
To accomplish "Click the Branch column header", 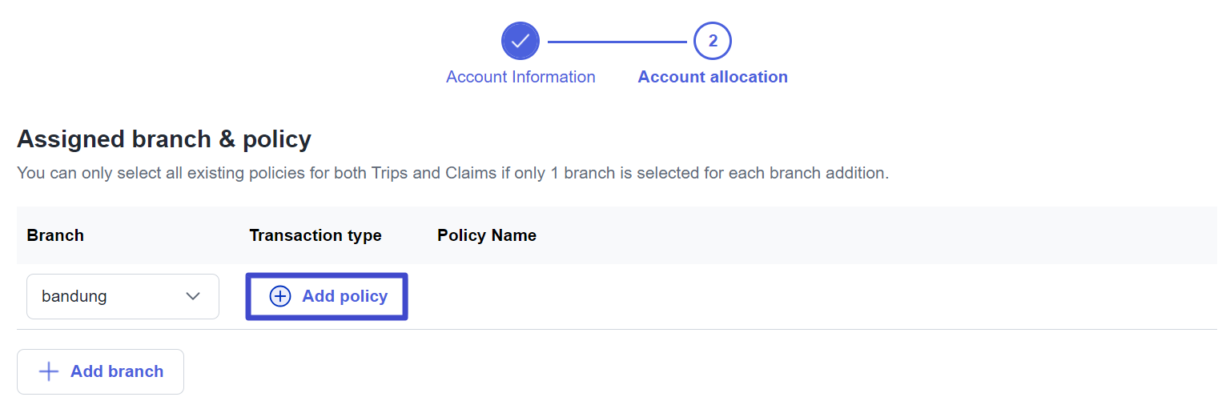I will (55, 235).
